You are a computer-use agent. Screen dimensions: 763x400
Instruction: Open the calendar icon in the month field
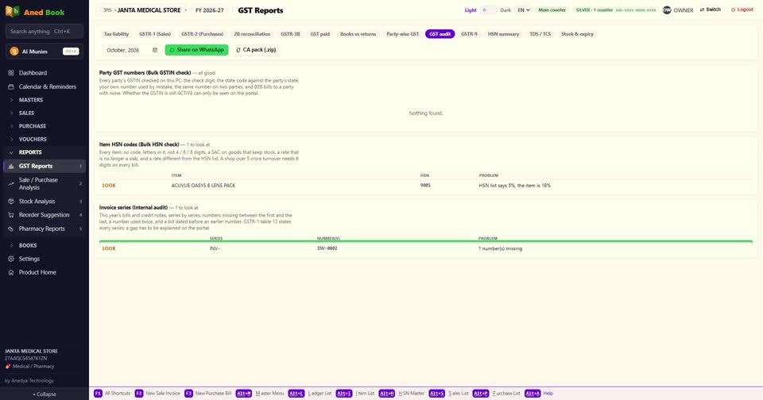(155, 50)
